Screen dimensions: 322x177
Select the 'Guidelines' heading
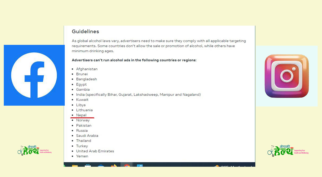[x=85, y=31]
